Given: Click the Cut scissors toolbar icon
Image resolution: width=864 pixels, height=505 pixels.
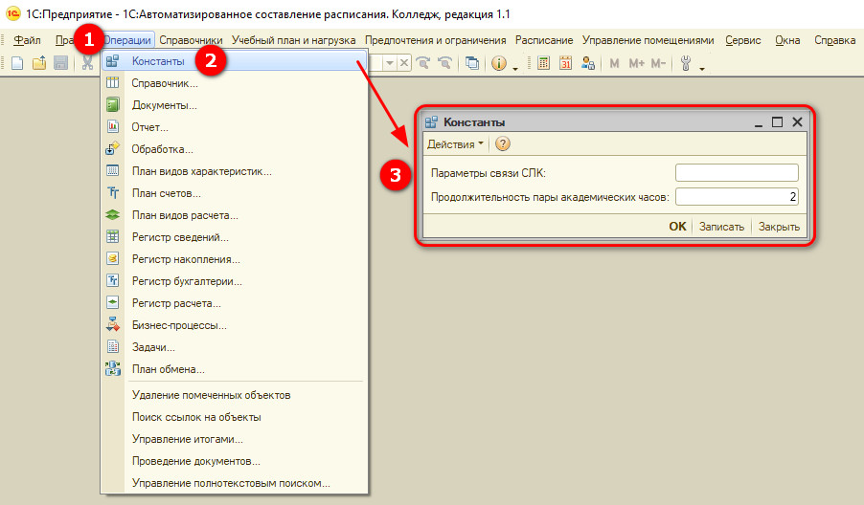Looking at the screenshot, I should click(x=87, y=63).
